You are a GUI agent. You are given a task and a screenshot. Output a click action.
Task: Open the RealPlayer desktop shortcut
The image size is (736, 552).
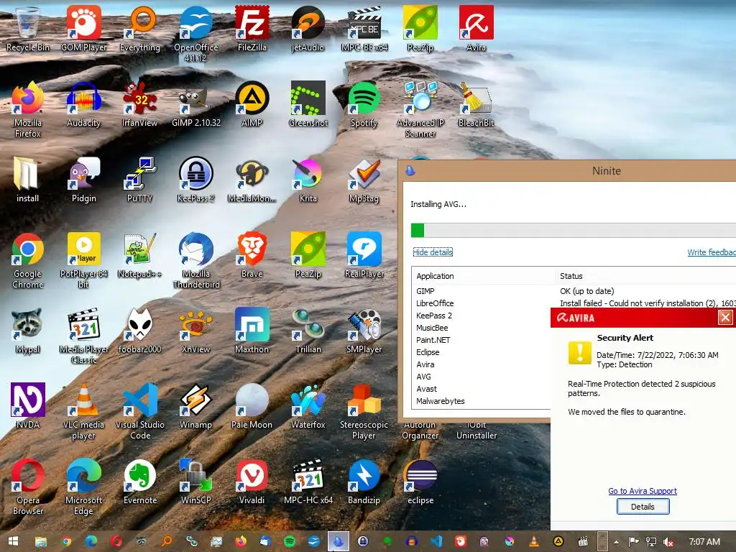[x=364, y=255]
